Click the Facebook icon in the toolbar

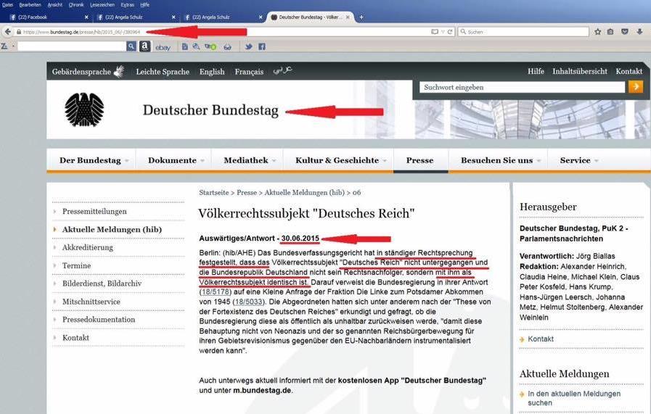262,46
